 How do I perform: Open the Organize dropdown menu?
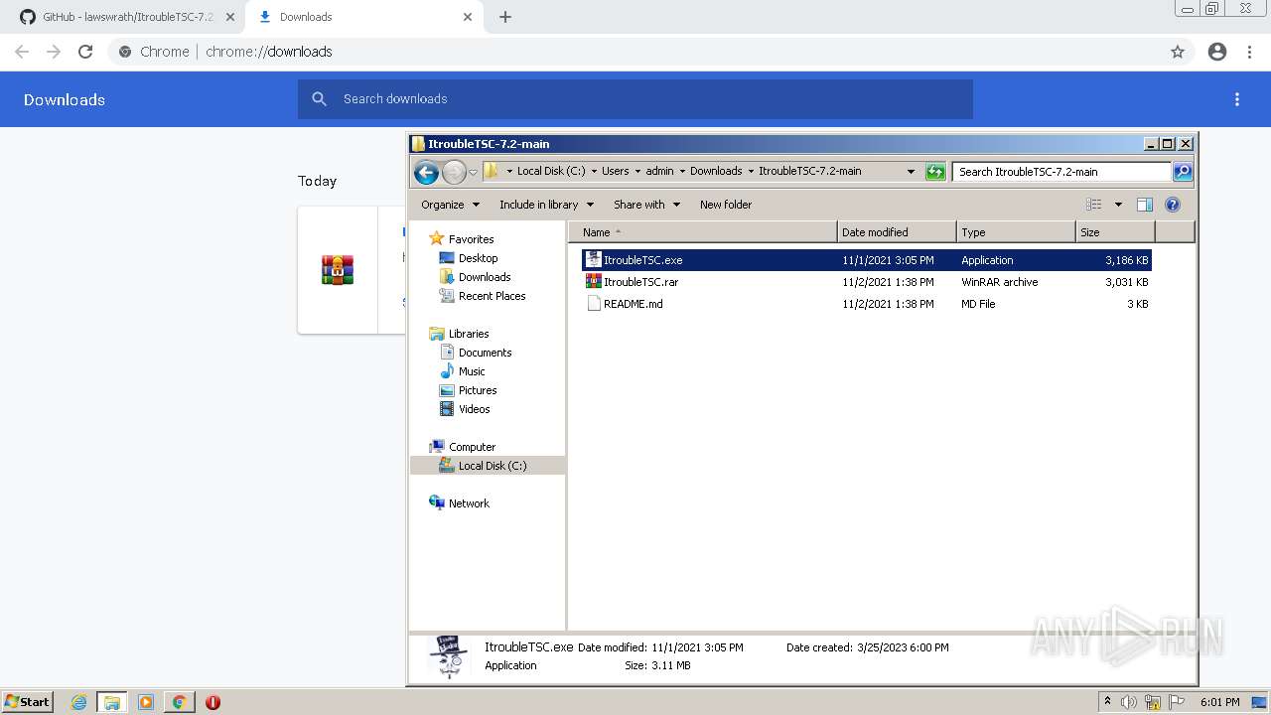(451, 205)
